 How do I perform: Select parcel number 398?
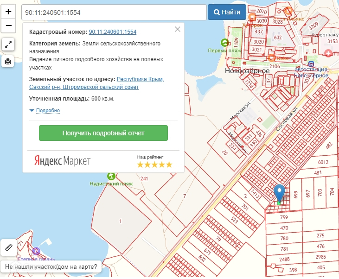[x=293, y=270]
